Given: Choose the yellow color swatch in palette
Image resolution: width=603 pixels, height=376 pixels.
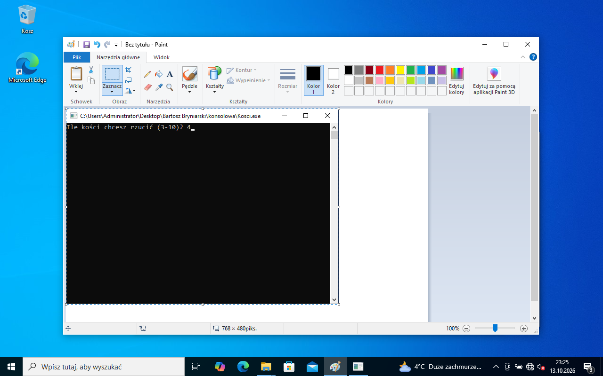Looking at the screenshot, I should [x=400, y=70].
